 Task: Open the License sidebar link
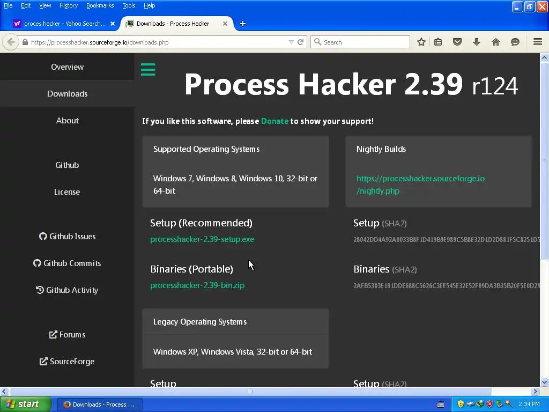[67, 192]
